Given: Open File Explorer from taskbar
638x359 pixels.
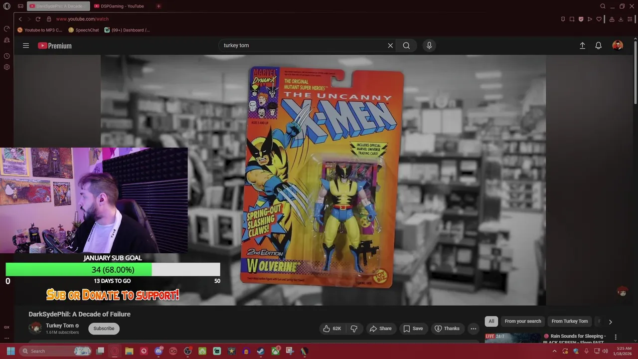Looking at the screenshot, I should coord(129,351).
